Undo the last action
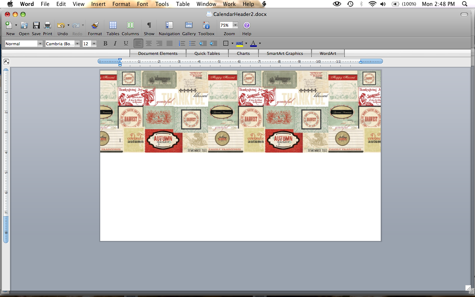The width and height of the screenshot is (475, 297). click(61, 25)
